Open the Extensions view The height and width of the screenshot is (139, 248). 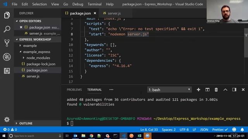(x=7, y=71)
